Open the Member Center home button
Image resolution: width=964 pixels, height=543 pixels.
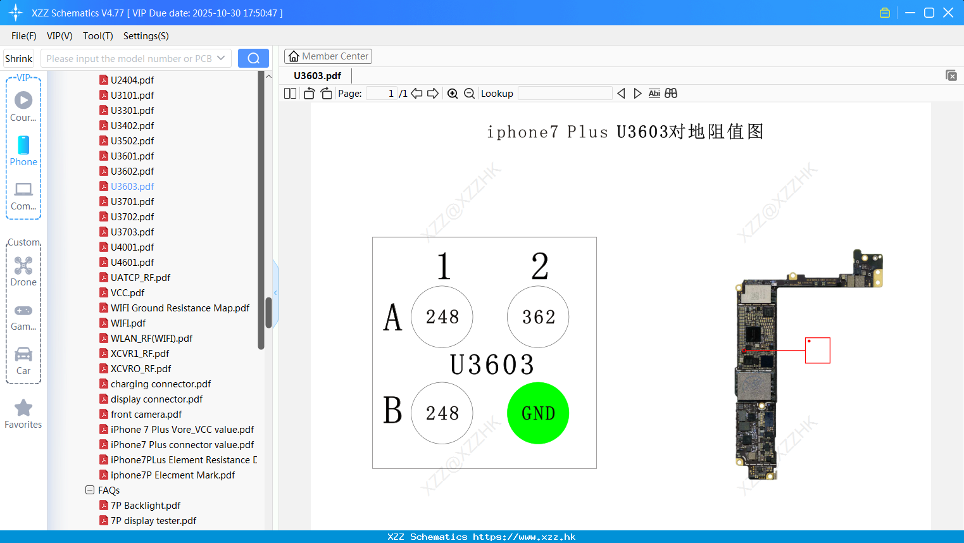coord(328,56)
